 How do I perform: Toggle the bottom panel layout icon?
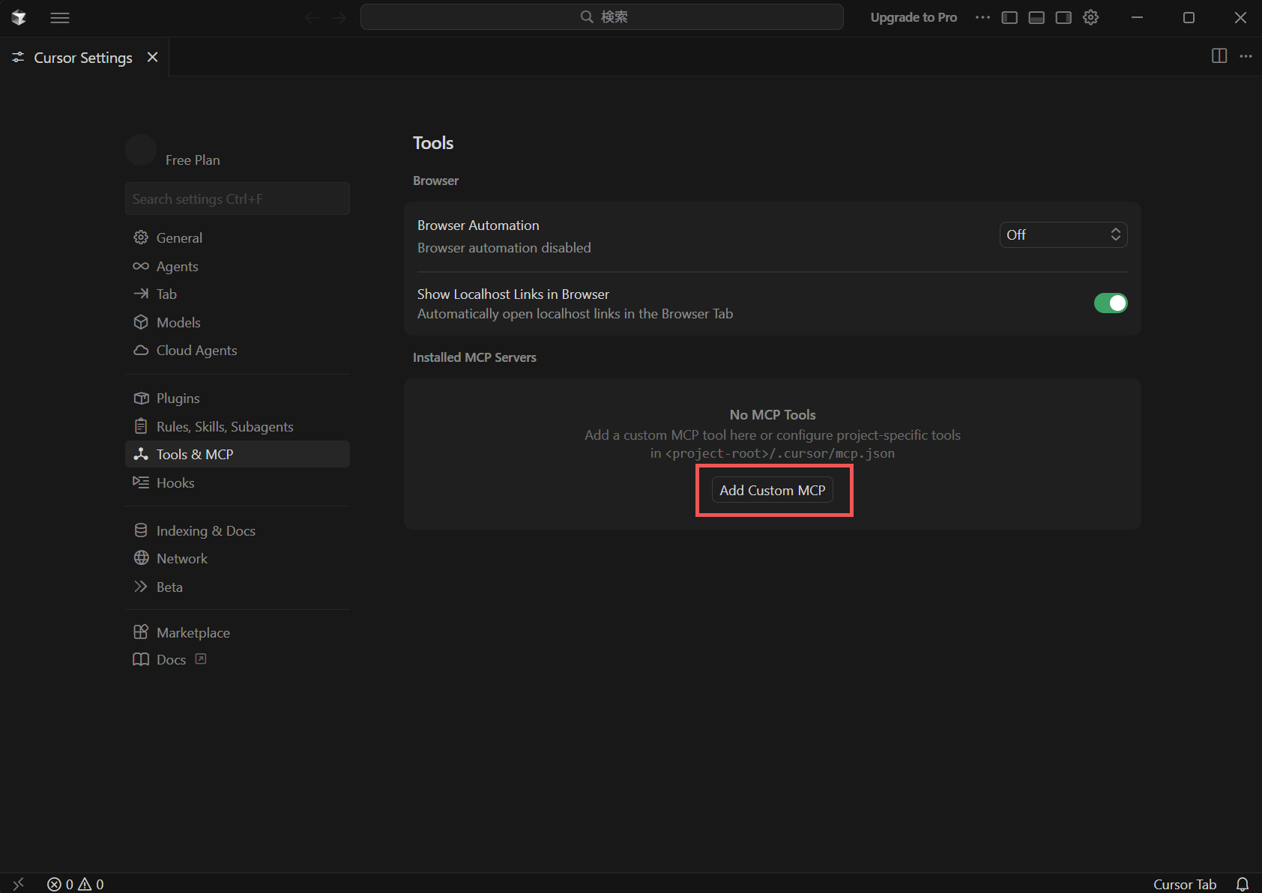click(1036, 18)
